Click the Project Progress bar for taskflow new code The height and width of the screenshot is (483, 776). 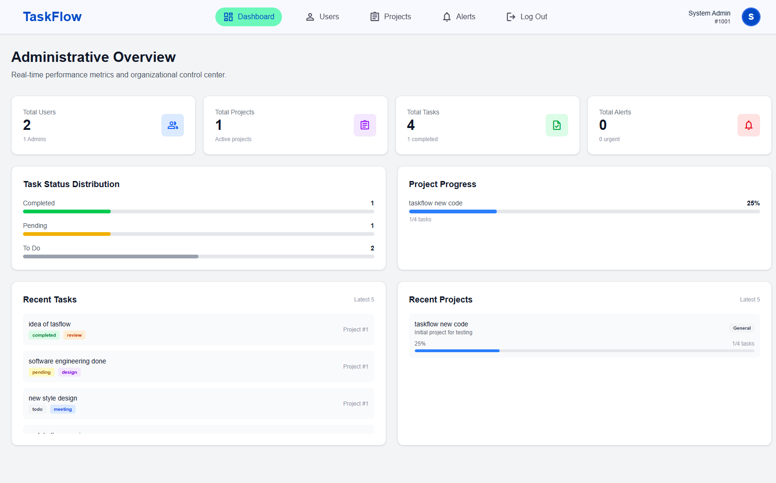coord(585,211)
